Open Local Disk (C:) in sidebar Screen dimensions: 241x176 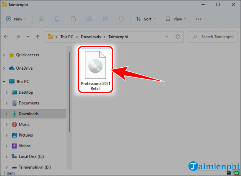pyautogui.click(x=31, y=156)
